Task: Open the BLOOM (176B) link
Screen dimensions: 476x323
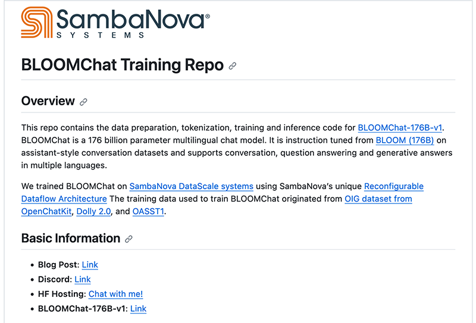Action: (x=405, y=140)
